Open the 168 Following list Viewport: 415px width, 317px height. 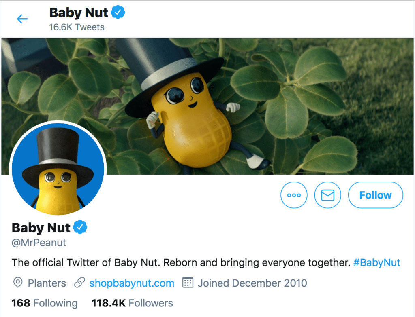coord(45,303)
